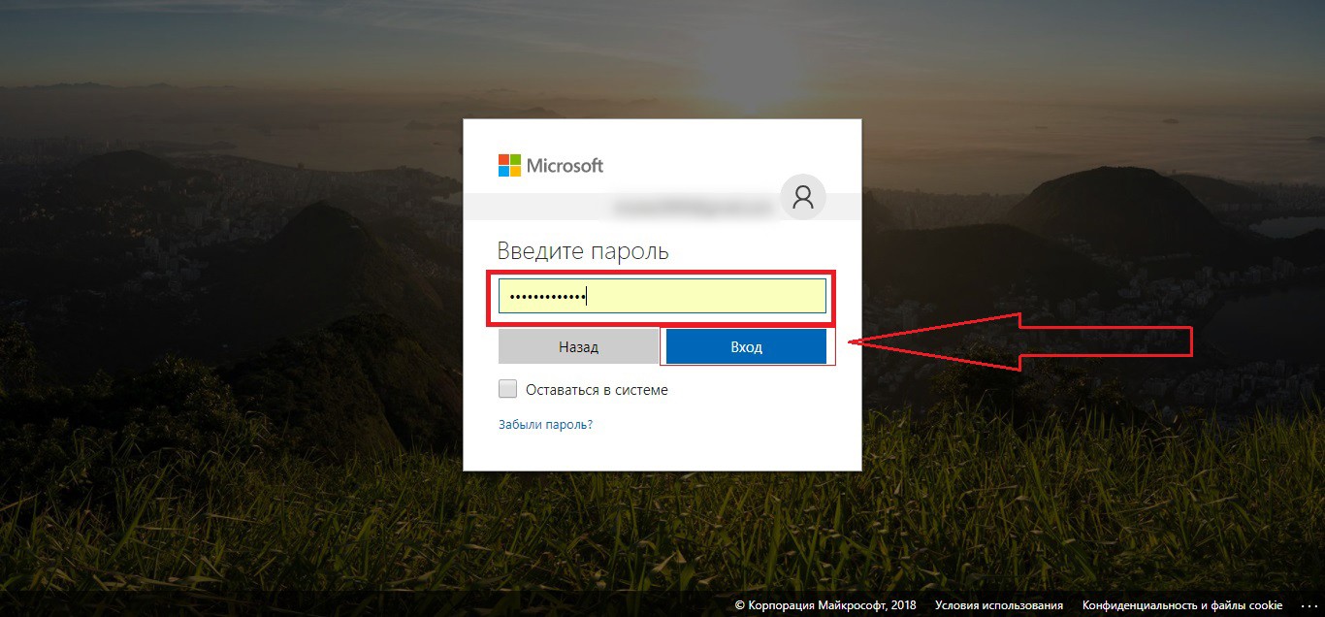
Task: Open Условия использования footer link
Action: (x=999, y=605)
